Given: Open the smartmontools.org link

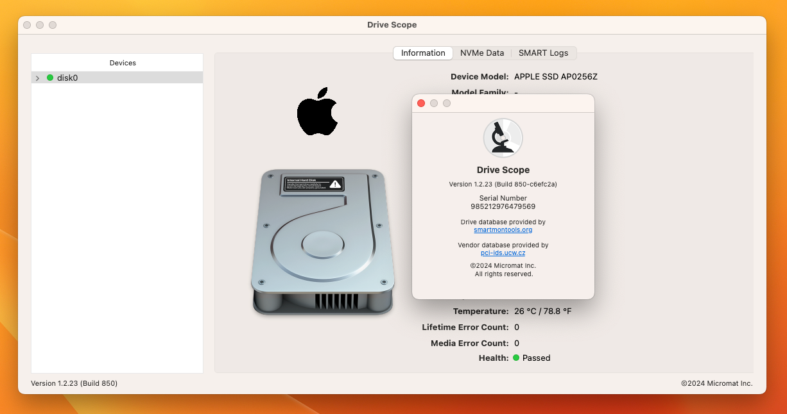Looking at the screenshot, I should tap(503, 229).
